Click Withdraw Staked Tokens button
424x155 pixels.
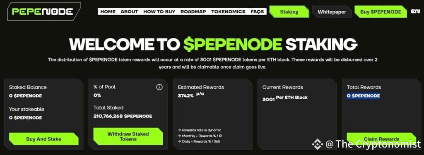pos(128,136)
